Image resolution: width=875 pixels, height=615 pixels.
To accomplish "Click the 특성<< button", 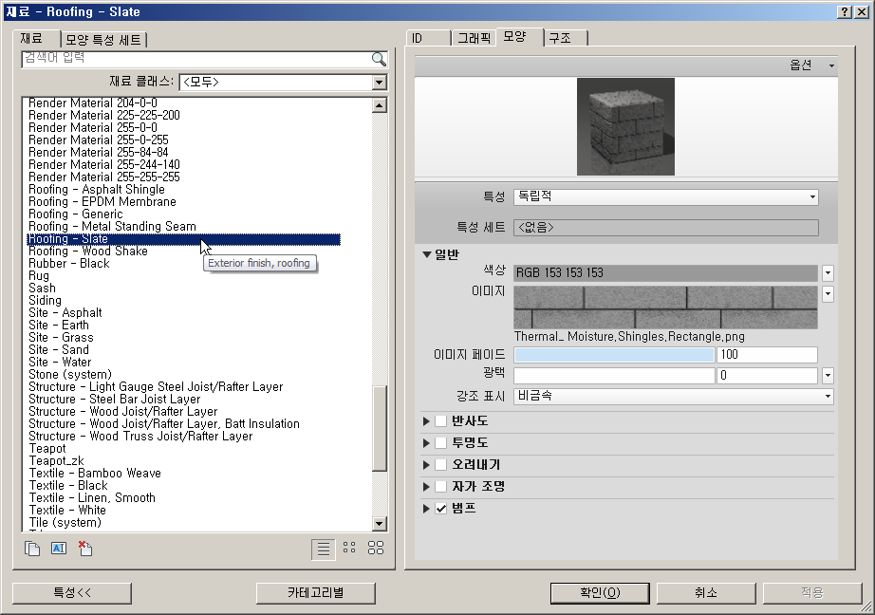I will [72, 592].
